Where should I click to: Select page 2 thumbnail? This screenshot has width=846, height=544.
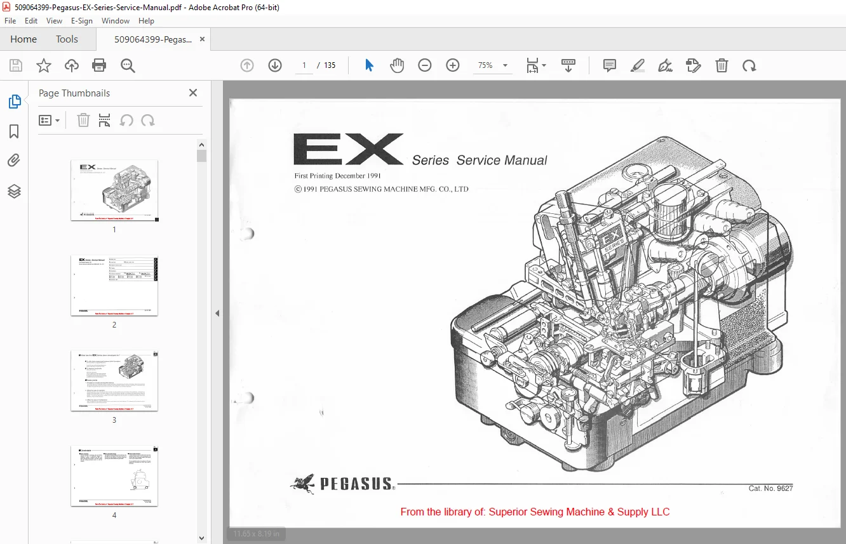[114, 286]
